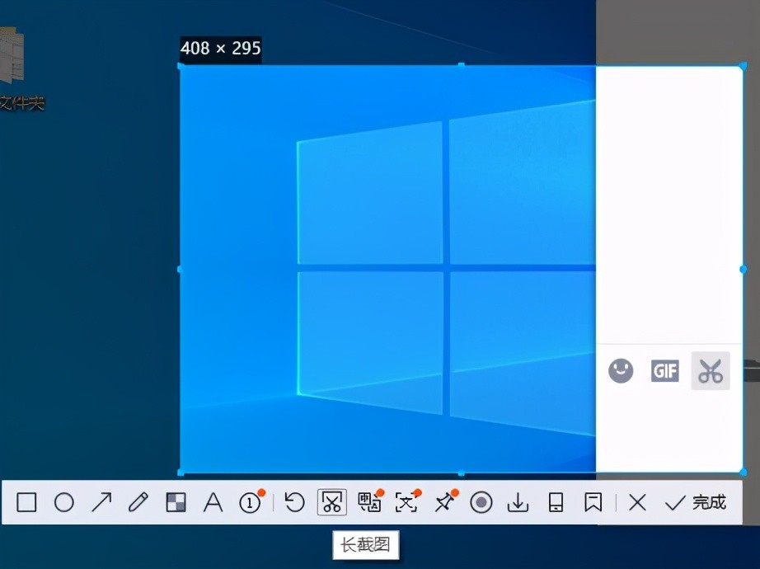Select the rectangle drawing tool
The image size is (760, 569).
click(x=27, y=502)
